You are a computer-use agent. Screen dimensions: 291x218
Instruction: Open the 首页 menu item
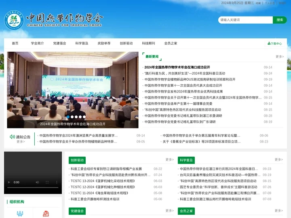click(x=15, y=43)
